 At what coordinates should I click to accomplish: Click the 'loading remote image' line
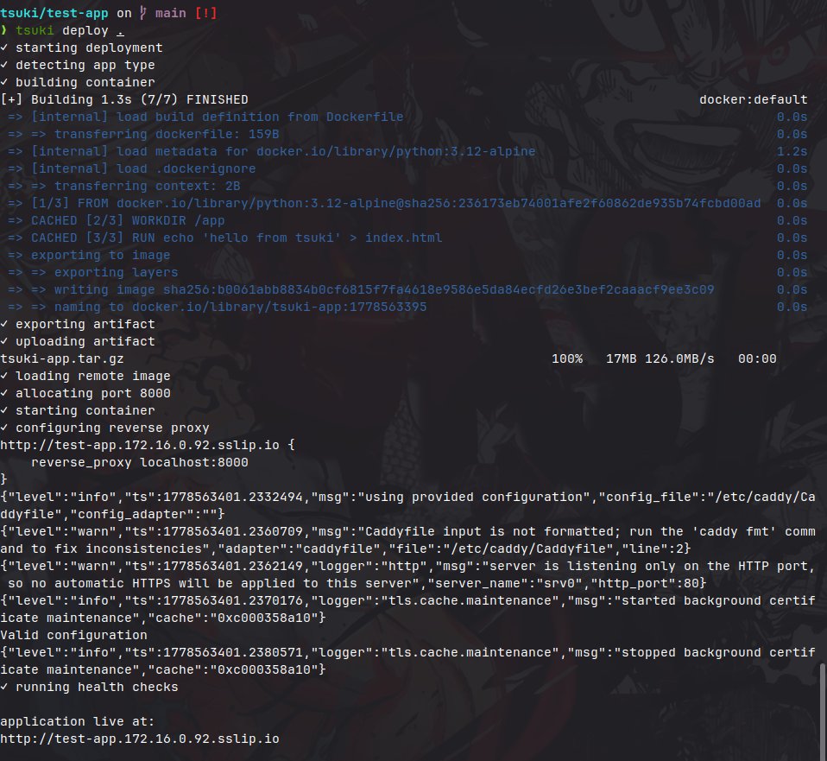pyautogui.click(x=85, y=376)
